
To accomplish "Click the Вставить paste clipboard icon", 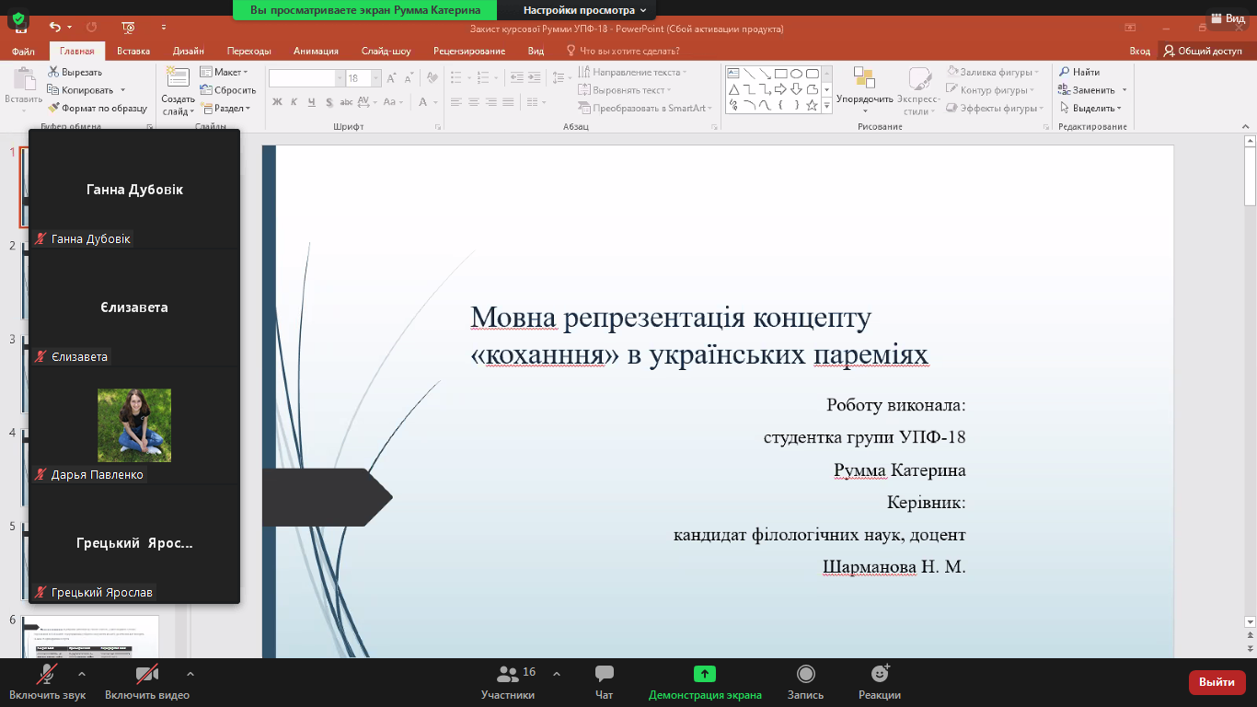I will coord(23,80).
